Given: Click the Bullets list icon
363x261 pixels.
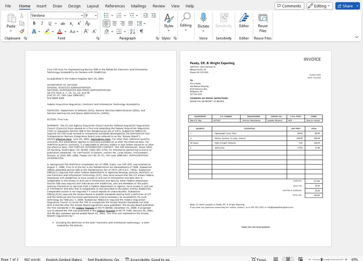Looking at the screenshot, I should pyautogui.click(x=106, y=15).
